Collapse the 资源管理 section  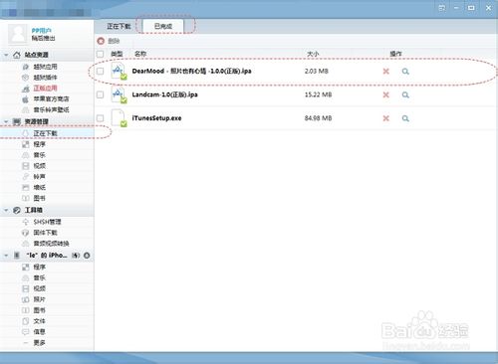[x=6, y=121]
